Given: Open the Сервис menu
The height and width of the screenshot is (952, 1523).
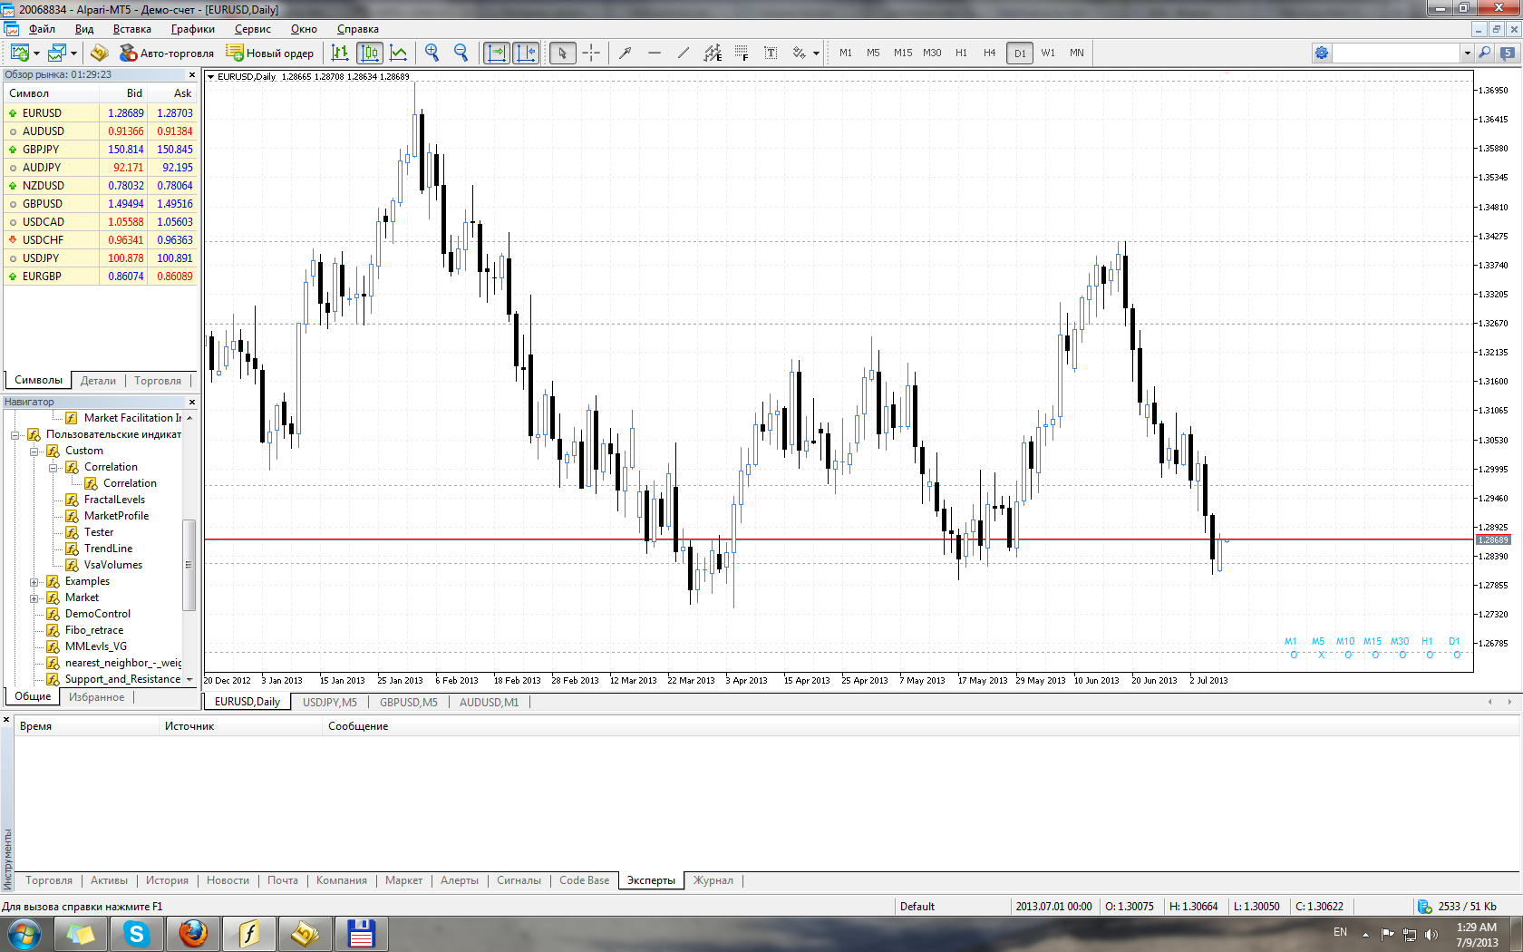Looking at the screenshot, I should [x=253, y=29].
